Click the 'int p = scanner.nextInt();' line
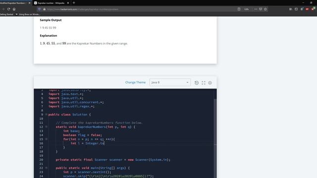Viewport: 317px width, 178px height. [87, 172]
